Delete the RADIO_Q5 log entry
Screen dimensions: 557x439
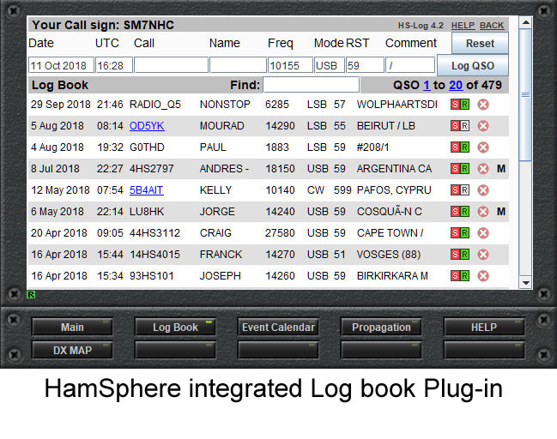(x=483, y=105)
